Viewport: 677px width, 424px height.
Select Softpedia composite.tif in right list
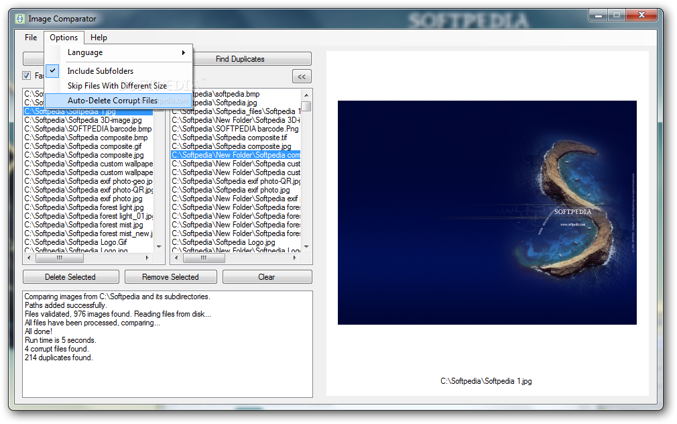pyautogui.click(x=236, y=138)
